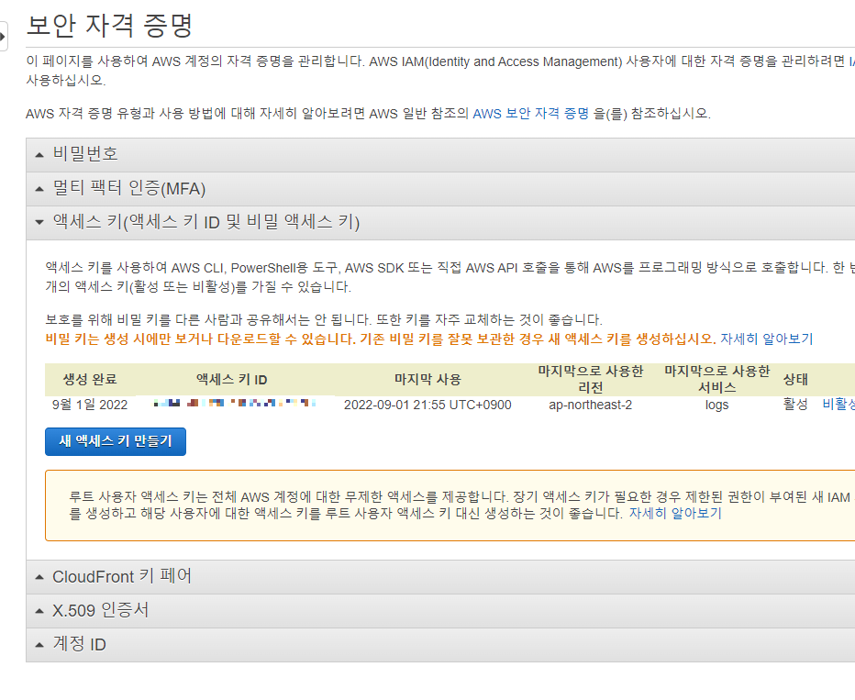Viewport: 855px width, 700px height.
Task: Select the 2022-09-01 21:55 UTC+0900 last used cell
Action: [427, 405]
